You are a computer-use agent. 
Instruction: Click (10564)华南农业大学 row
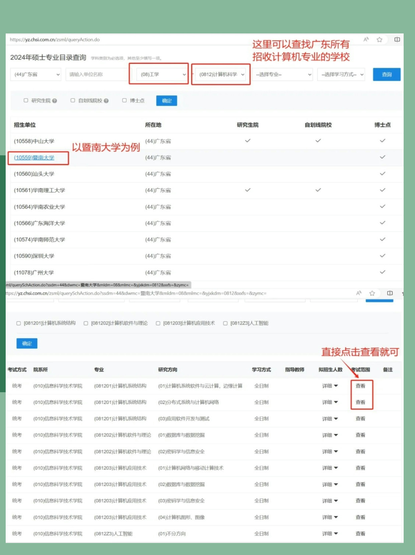(207, 207)
